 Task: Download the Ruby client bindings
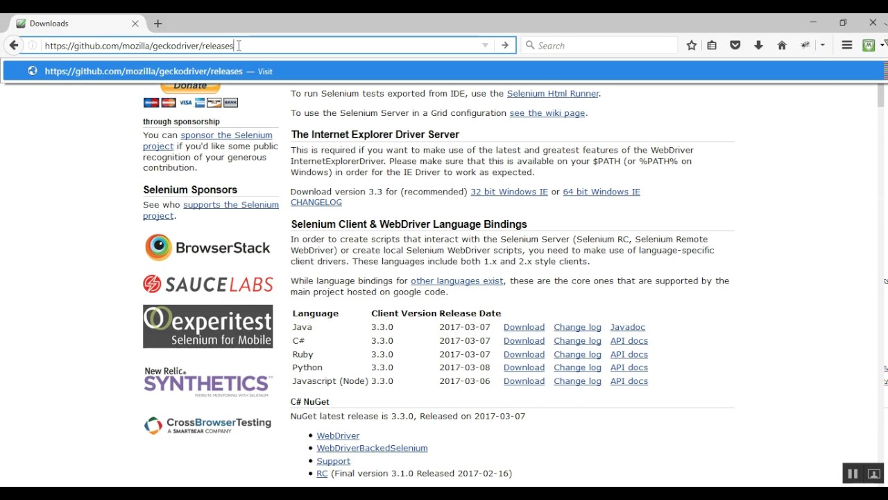[524, 354]
